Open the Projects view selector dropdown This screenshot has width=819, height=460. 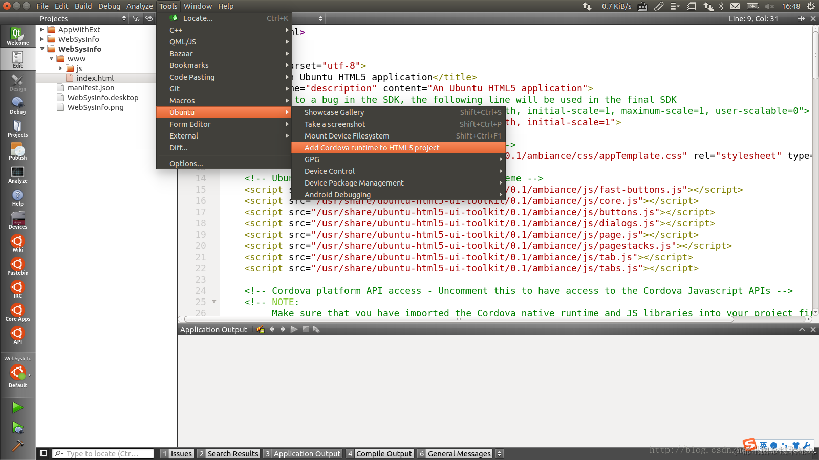click(83, 18)
